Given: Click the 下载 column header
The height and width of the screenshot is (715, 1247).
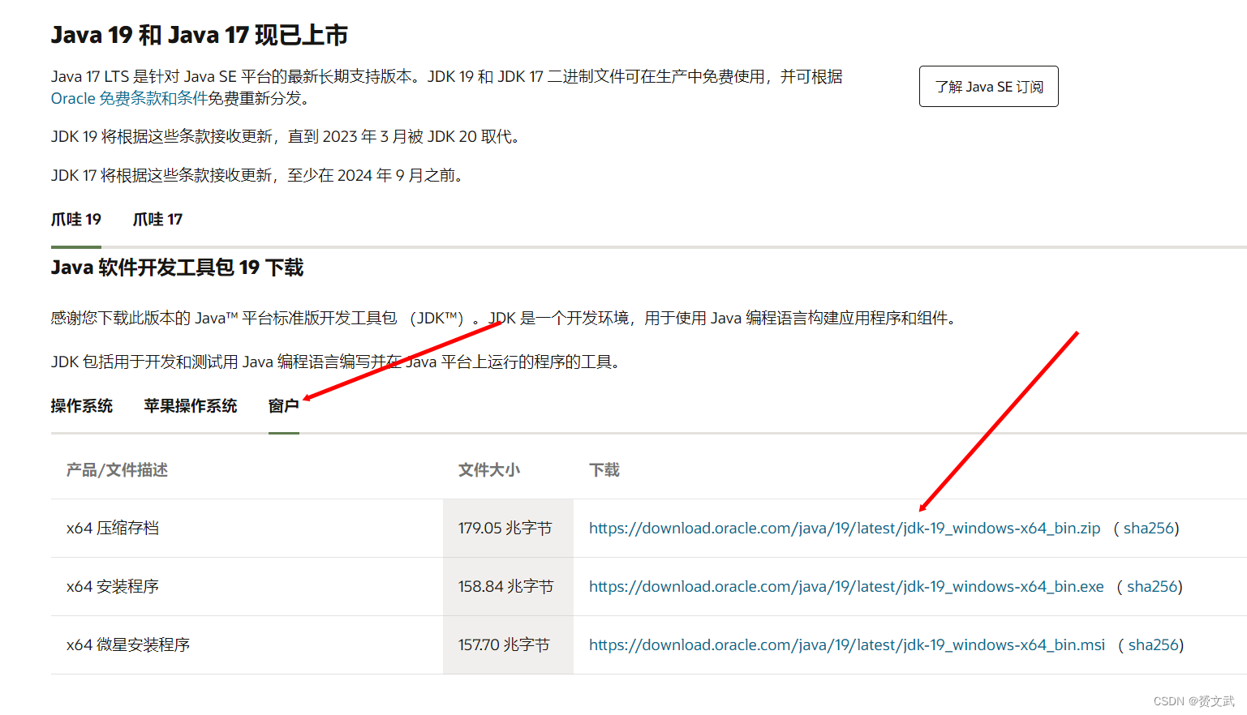Looking at the screenshot, I should [x=604, y=469].
